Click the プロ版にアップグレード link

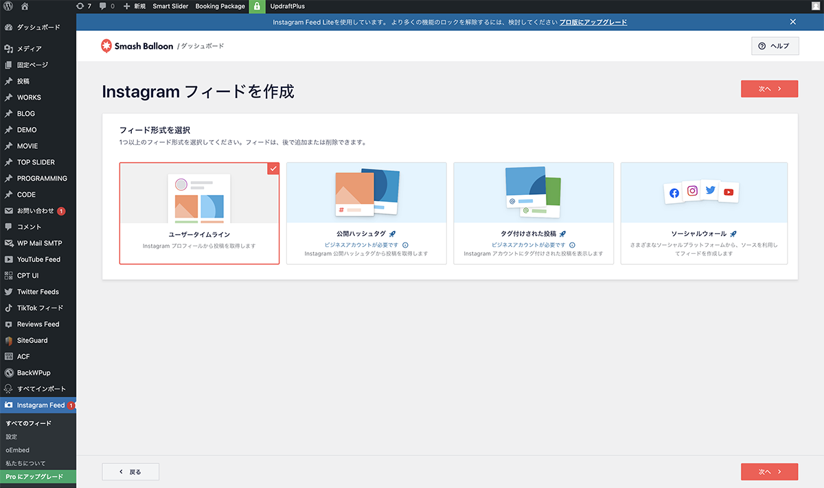(593, 22)
